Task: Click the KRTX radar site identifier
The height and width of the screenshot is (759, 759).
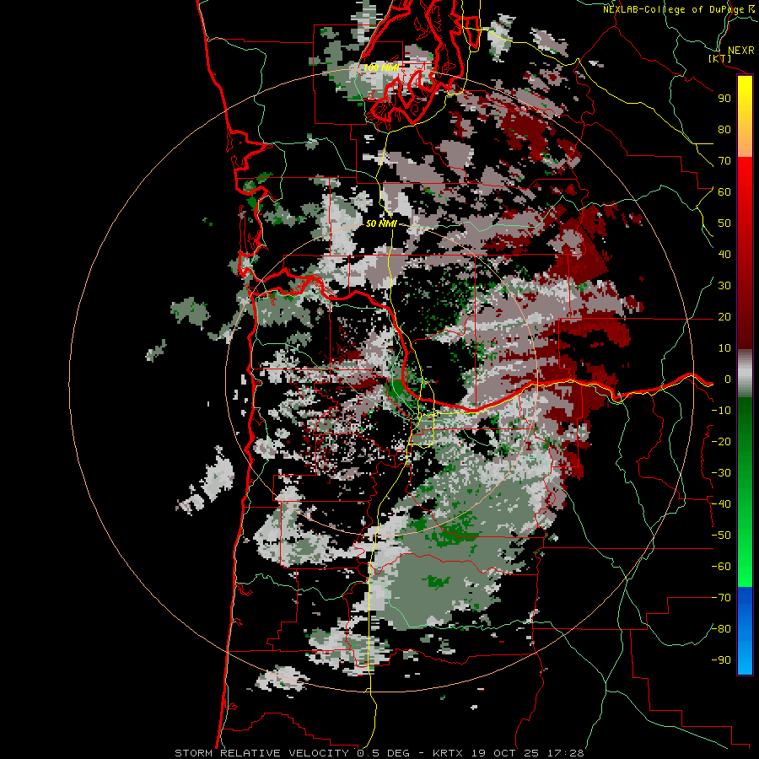Action: click(x=448, y=753)
